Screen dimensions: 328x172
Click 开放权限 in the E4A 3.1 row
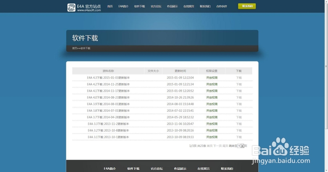212,137
